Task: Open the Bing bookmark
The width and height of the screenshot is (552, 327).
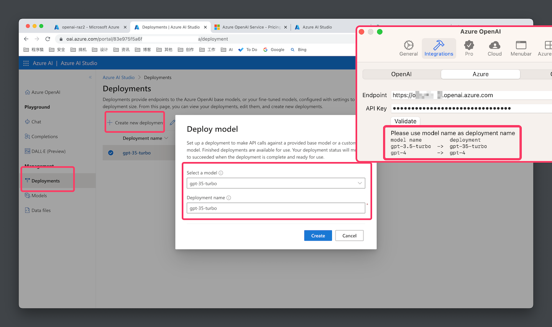Action: pos(299,49)
